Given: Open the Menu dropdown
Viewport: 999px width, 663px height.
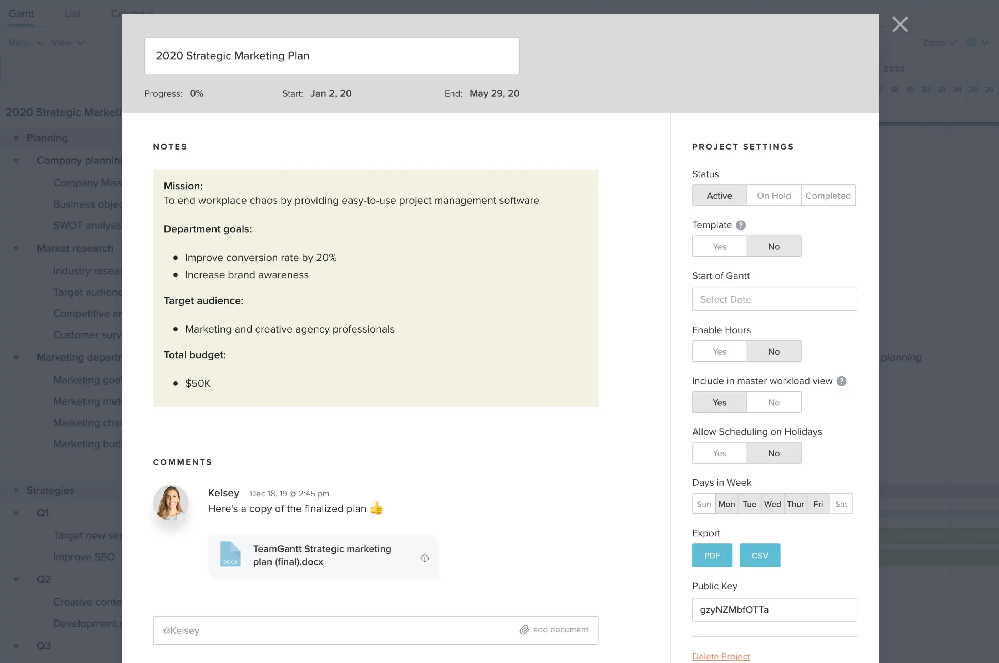Looking at the screenshot, I should point(25,43).
